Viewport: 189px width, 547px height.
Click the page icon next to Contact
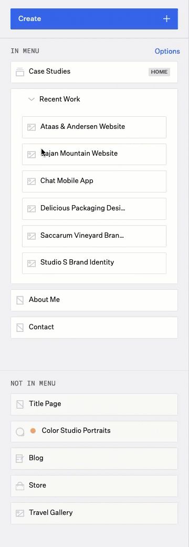coord(20,328)
